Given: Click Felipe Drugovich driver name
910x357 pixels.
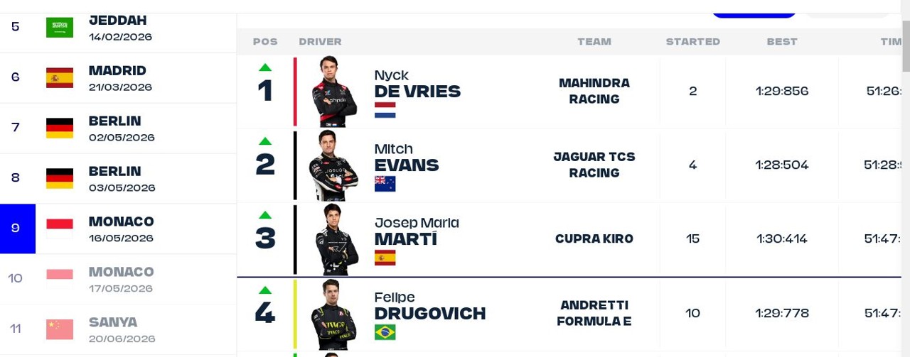Looking at the screenshot, I should pyautogui.click(x=430, y=306).
